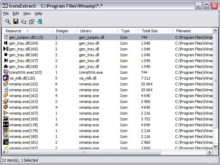This screenshot has width=220, height=165.
Task: Select the icon of winamp.exe(169)
Action: pyautogui.click(x=6, y=119)
